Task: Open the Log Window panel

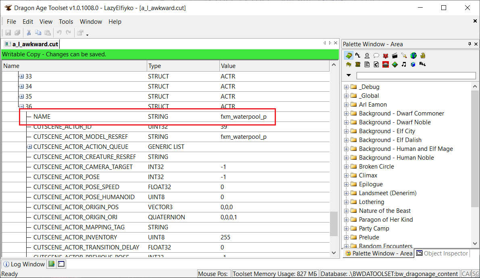Action: pos(24,264)
